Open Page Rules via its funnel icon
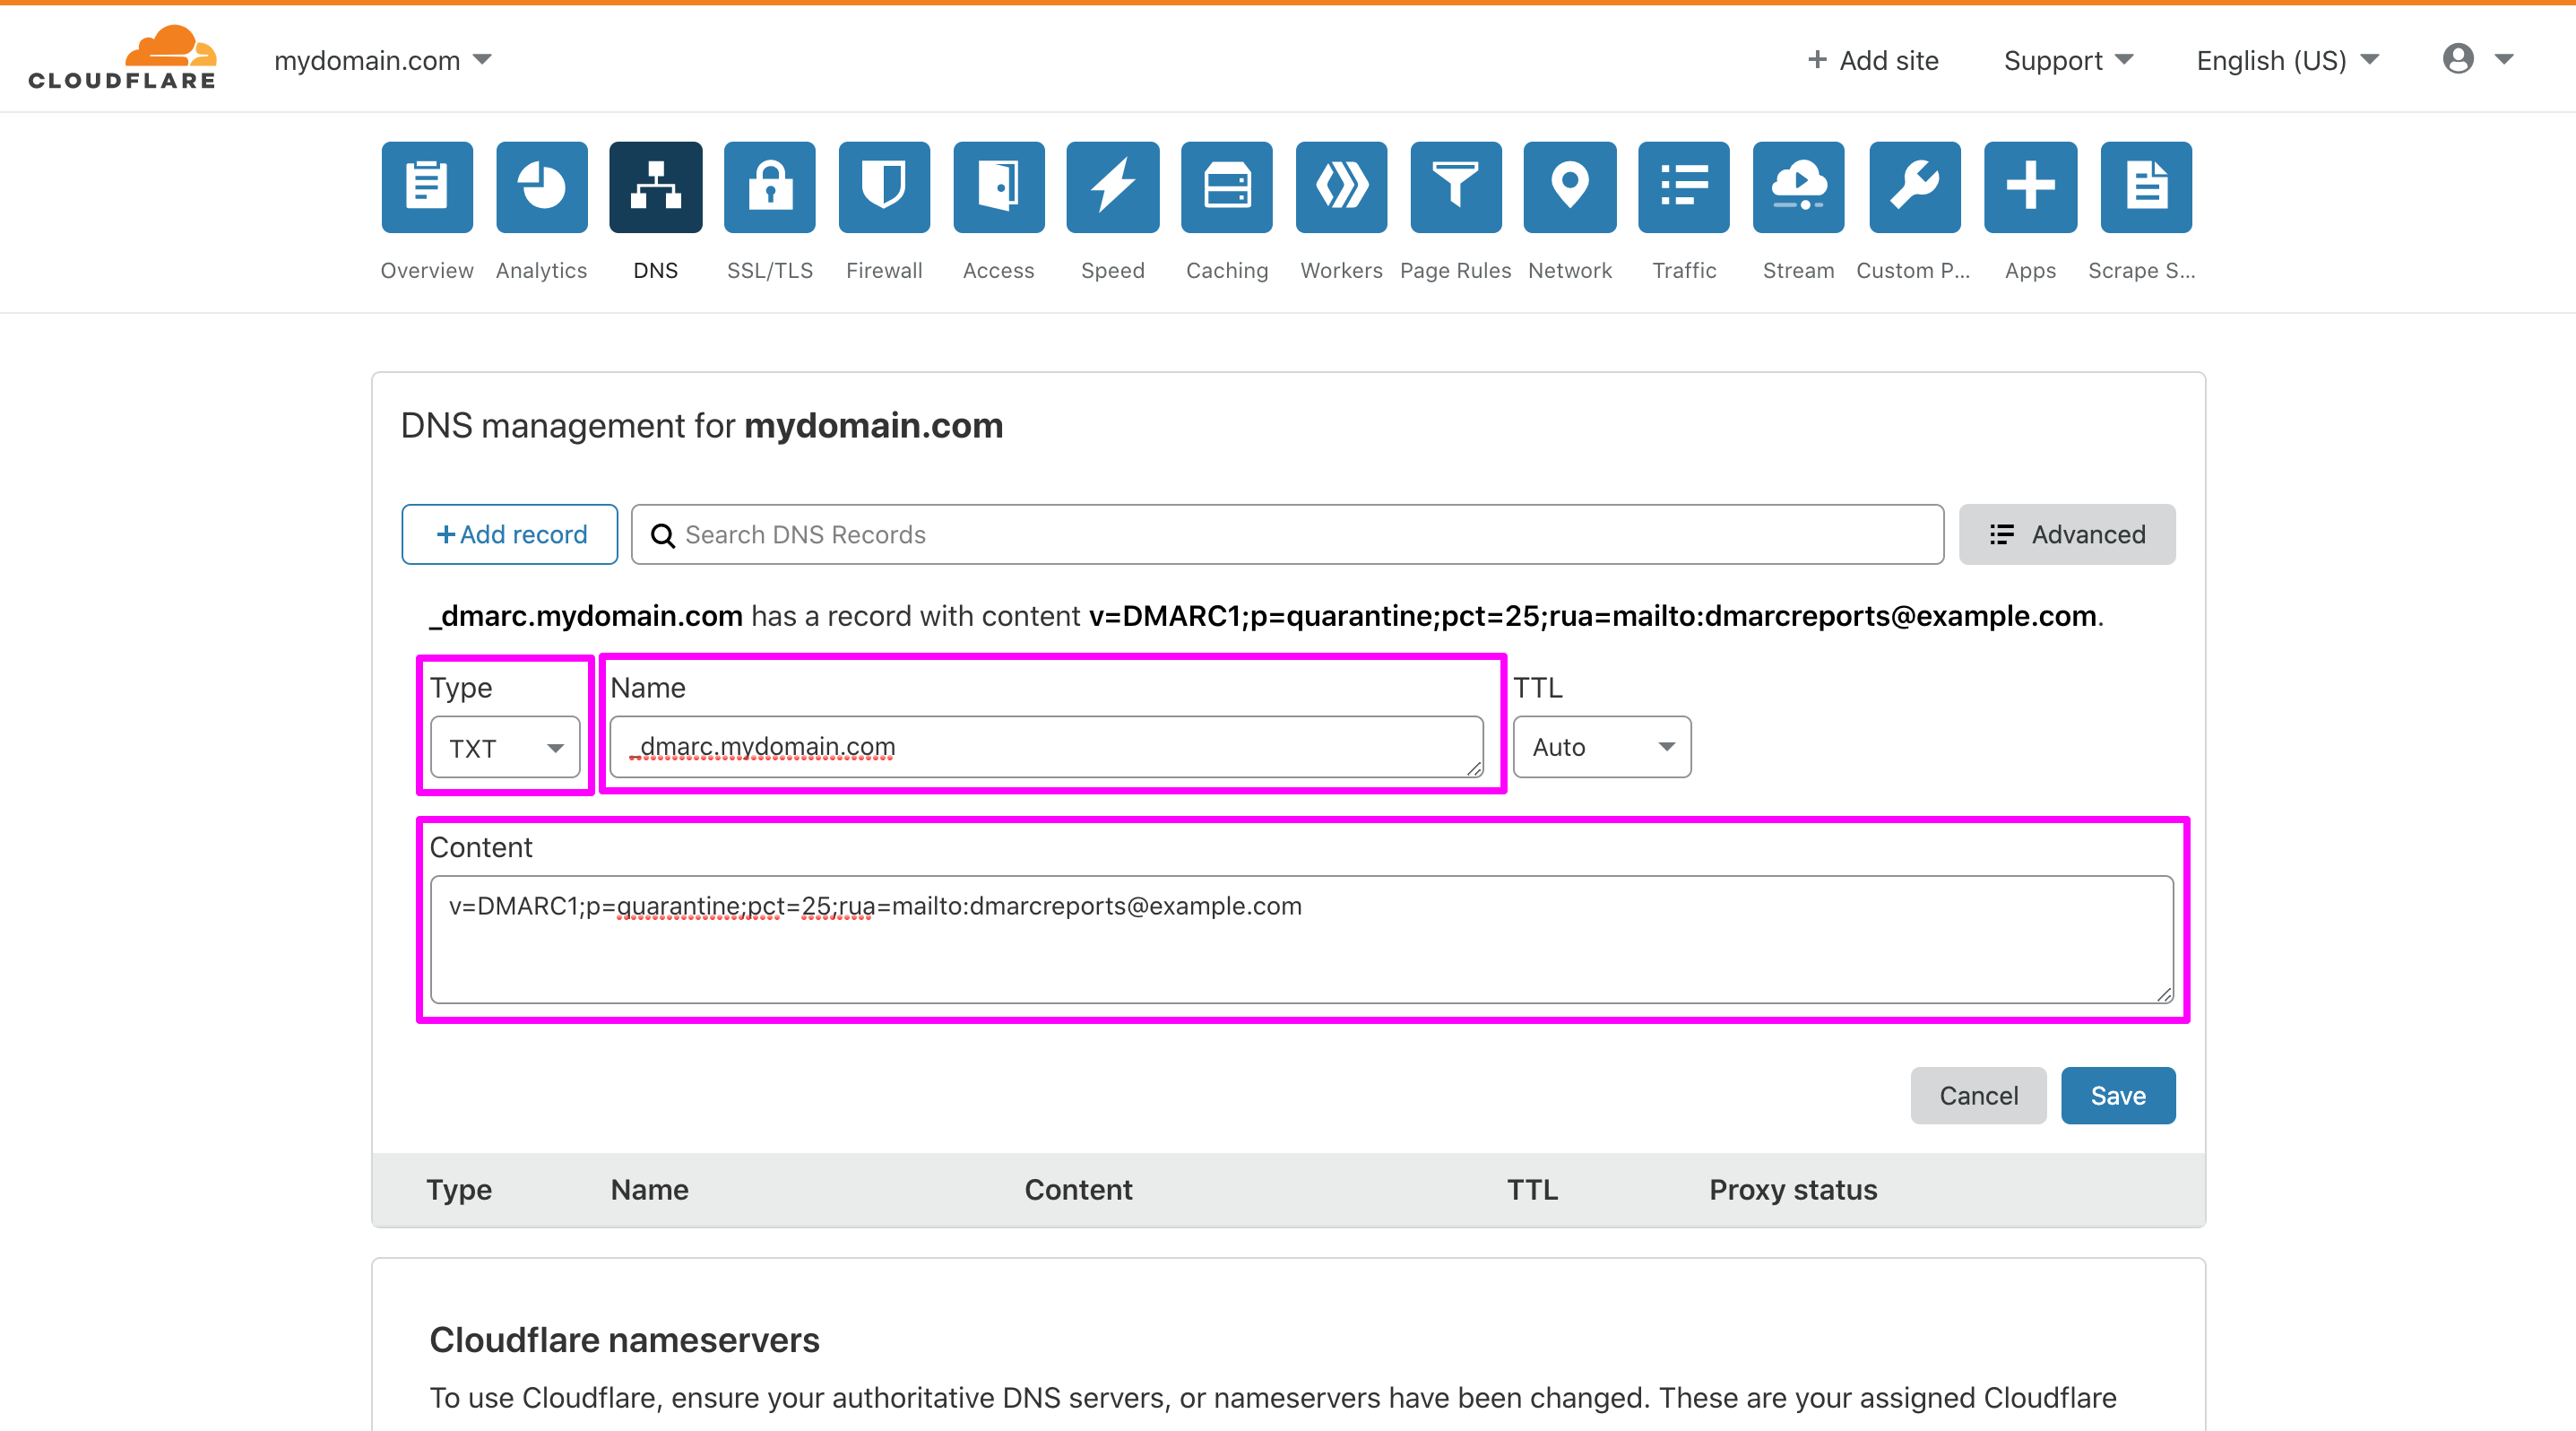This screenshot has width=2576, height=1431. tap(1455, 187)
